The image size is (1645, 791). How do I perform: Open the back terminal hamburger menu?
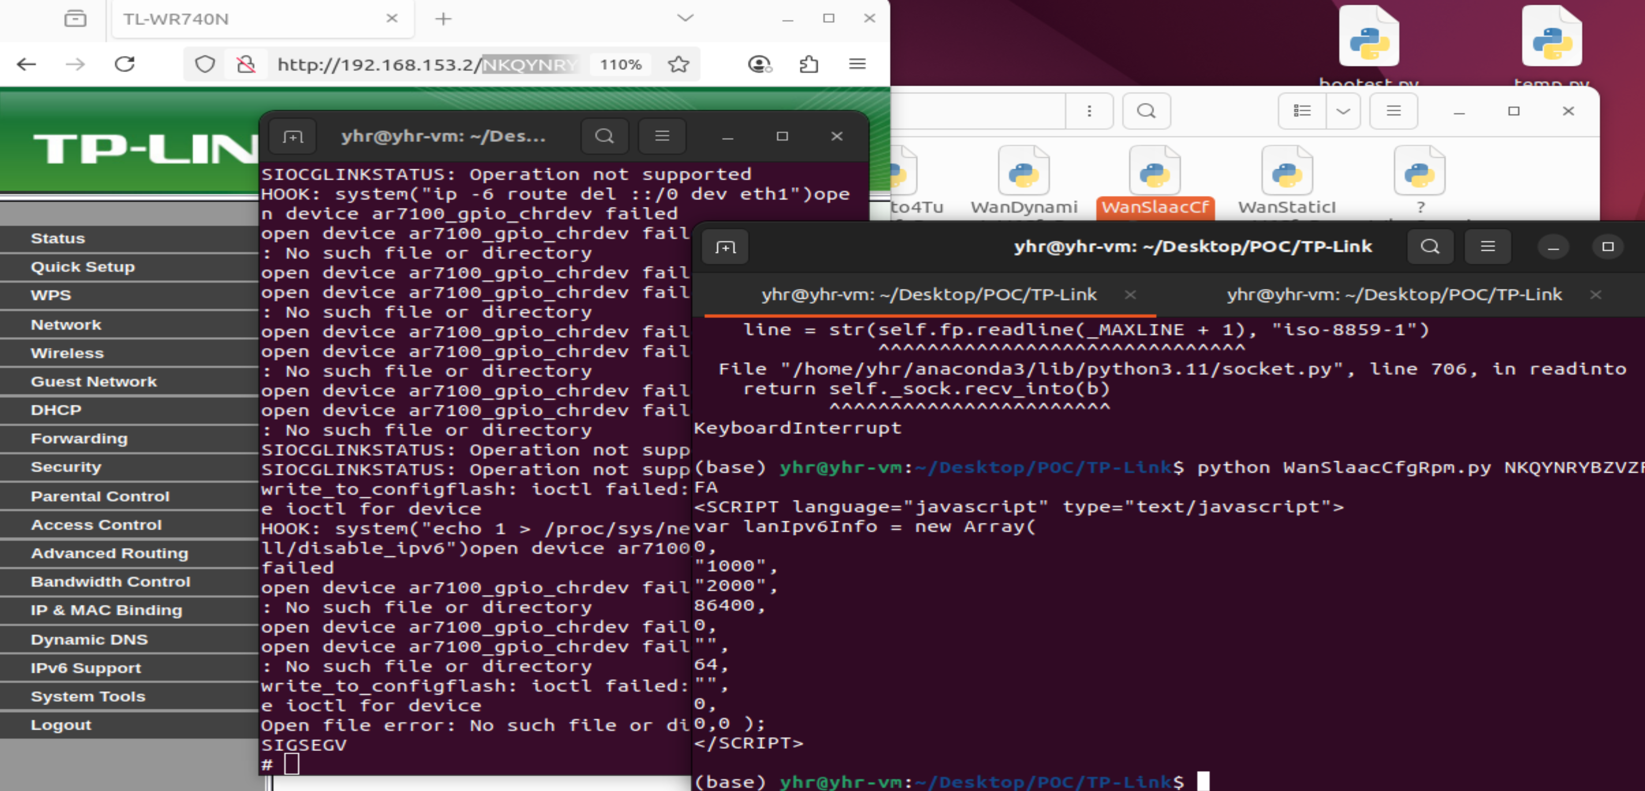click(661, 136)
